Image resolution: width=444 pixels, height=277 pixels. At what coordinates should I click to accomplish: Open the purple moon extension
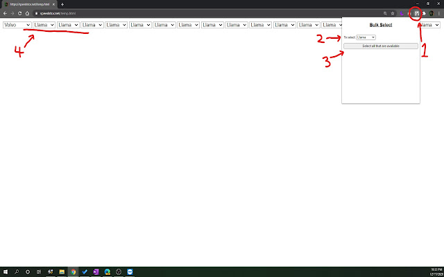(x=402, y=13)
